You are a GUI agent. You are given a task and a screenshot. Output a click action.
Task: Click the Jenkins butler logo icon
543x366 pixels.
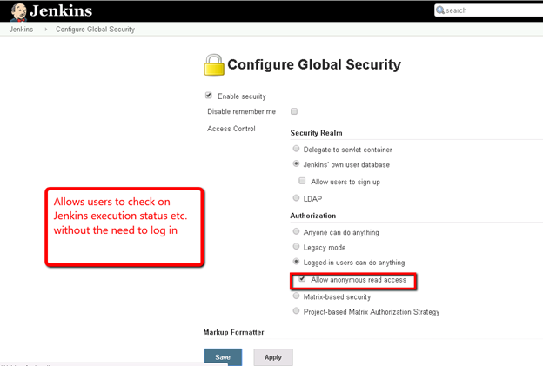pyautogui.click(x=18, y=12)
